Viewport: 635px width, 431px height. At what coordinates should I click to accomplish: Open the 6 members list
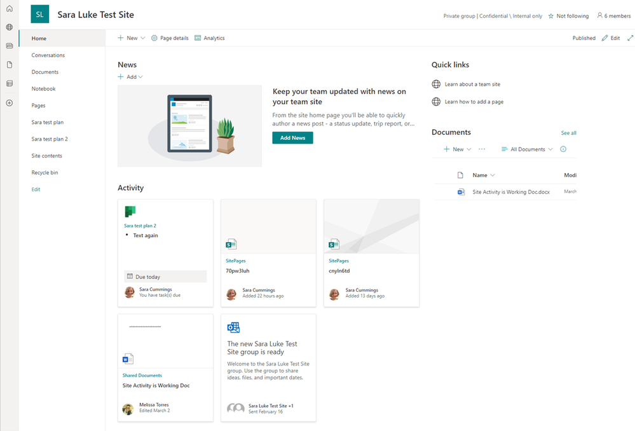614,16
